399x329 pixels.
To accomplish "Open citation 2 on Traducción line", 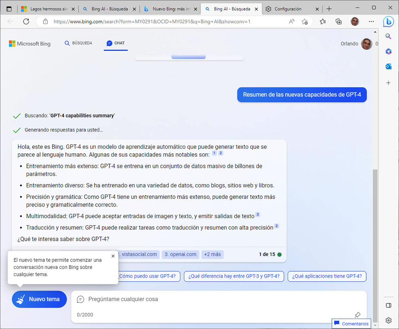I will coord(277,226).
